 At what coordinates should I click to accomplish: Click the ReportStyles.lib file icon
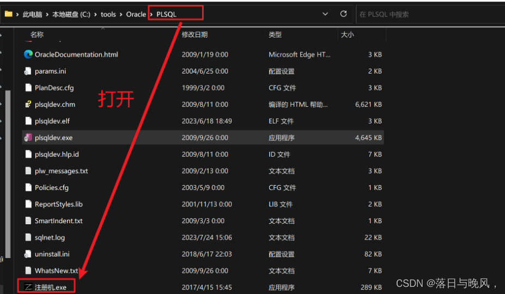click(28, 204)
